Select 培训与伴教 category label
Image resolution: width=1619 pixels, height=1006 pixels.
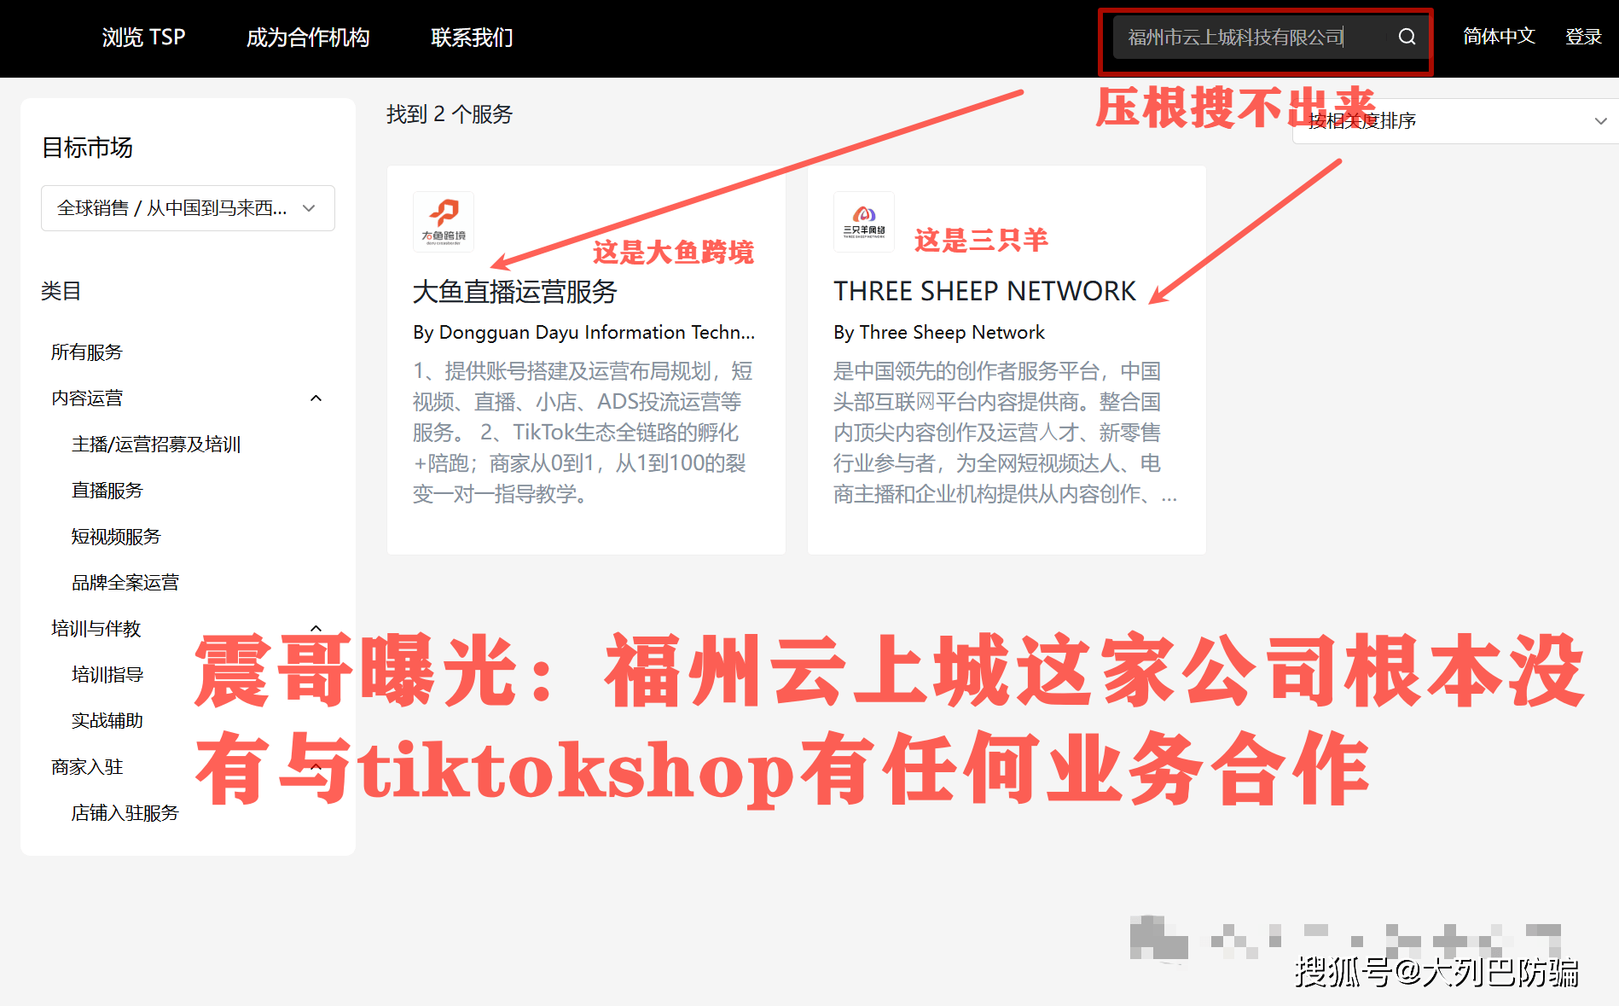pyautogui.click(x=96, y=629)
